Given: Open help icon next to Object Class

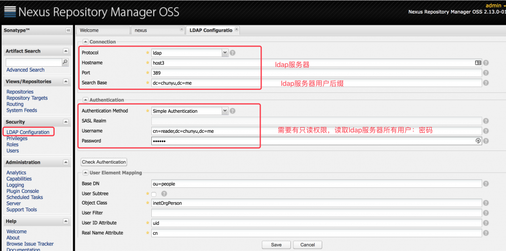Looking at the screenshot, I should coord(486,203).
